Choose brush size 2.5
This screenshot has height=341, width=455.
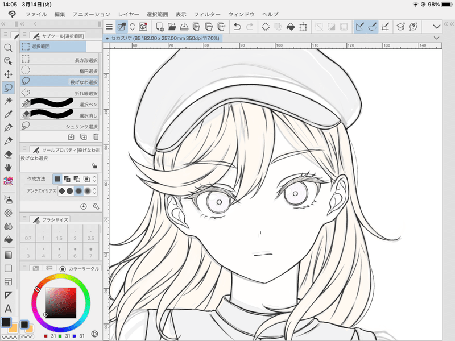[90, 234]
